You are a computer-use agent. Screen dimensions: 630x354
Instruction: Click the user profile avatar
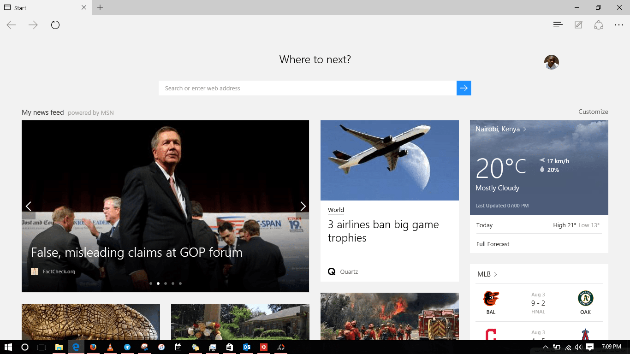click(x=552, y=62)
